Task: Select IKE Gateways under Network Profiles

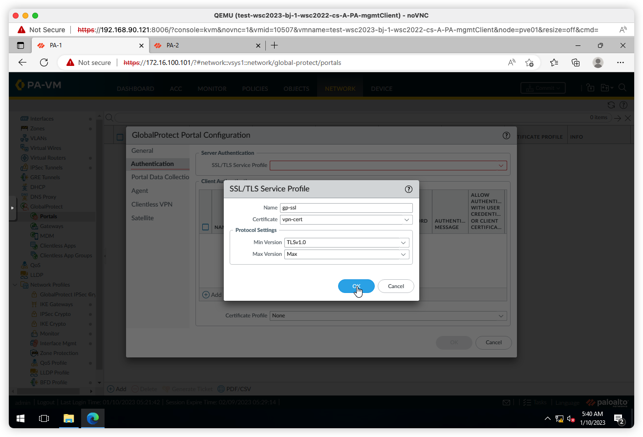Action: click(x=56, y=304)
